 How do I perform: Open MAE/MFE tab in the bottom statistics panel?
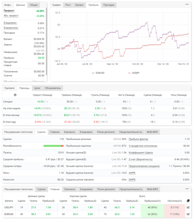[x=152, y=189]
